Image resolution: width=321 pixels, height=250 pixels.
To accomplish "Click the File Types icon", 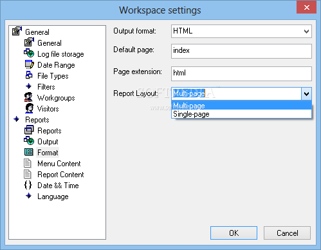I will click(29, 75).
